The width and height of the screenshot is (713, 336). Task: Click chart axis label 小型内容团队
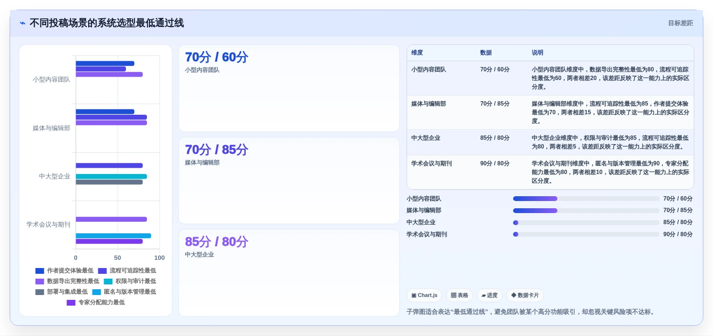[x=52, y=80]
